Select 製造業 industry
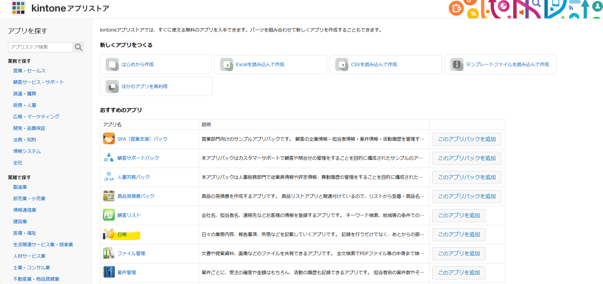This screenshot has width=603, height=284. [20, 187]
